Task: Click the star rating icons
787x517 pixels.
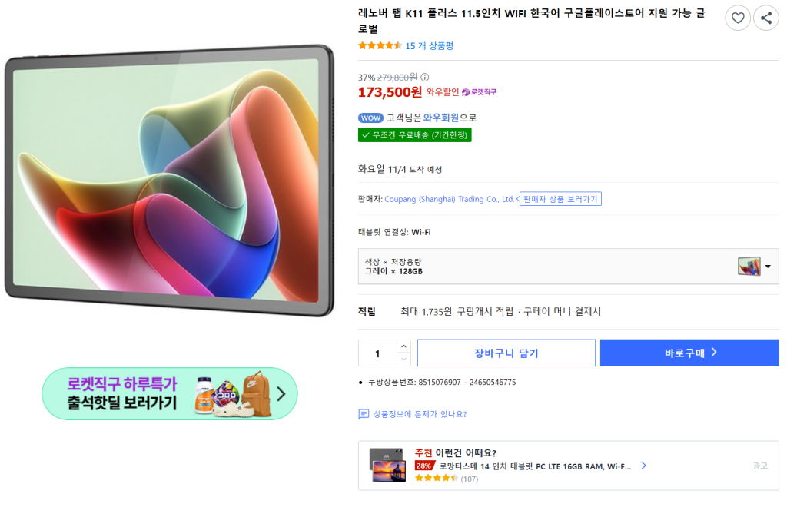Action: coord(380,46)
